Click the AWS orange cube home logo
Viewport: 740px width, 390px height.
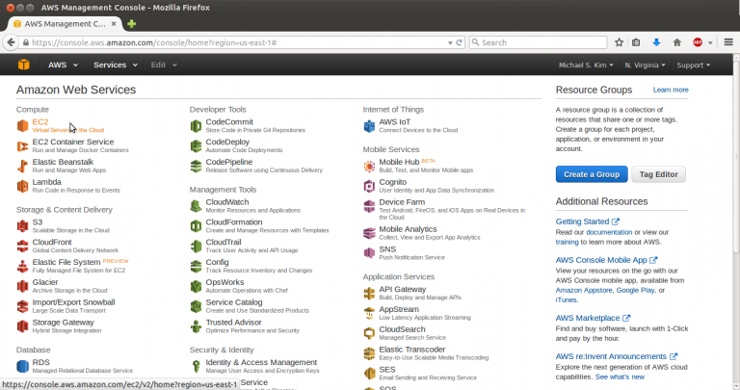click(23, 65)
